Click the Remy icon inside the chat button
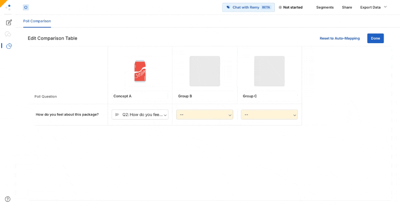This screenshot has height=207, width=400. tap(228, 7)
